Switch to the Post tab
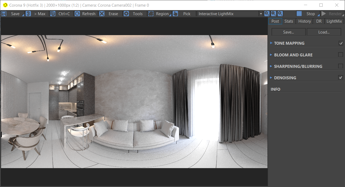Viewport: 345px width, 187px height. [275, 21]
